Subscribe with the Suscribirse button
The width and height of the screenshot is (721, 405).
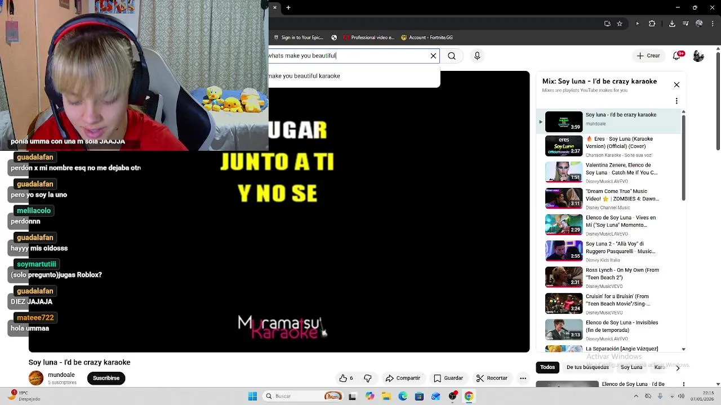point(106,378)
